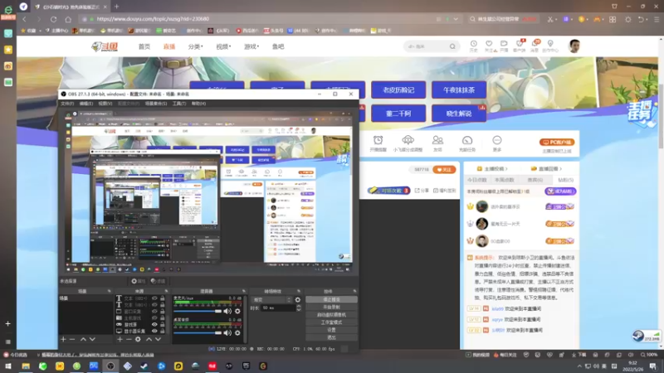Click the Douyu search magnifier icon
The image size is (664, 373).
tap(452, 46)
